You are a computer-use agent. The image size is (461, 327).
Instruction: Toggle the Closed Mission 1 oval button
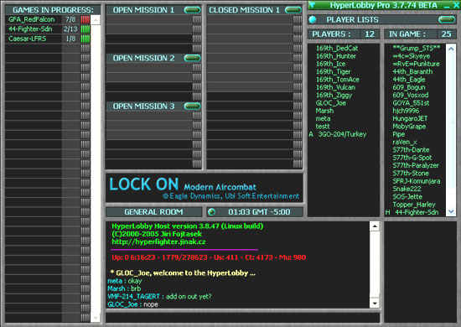pos(293,10)
